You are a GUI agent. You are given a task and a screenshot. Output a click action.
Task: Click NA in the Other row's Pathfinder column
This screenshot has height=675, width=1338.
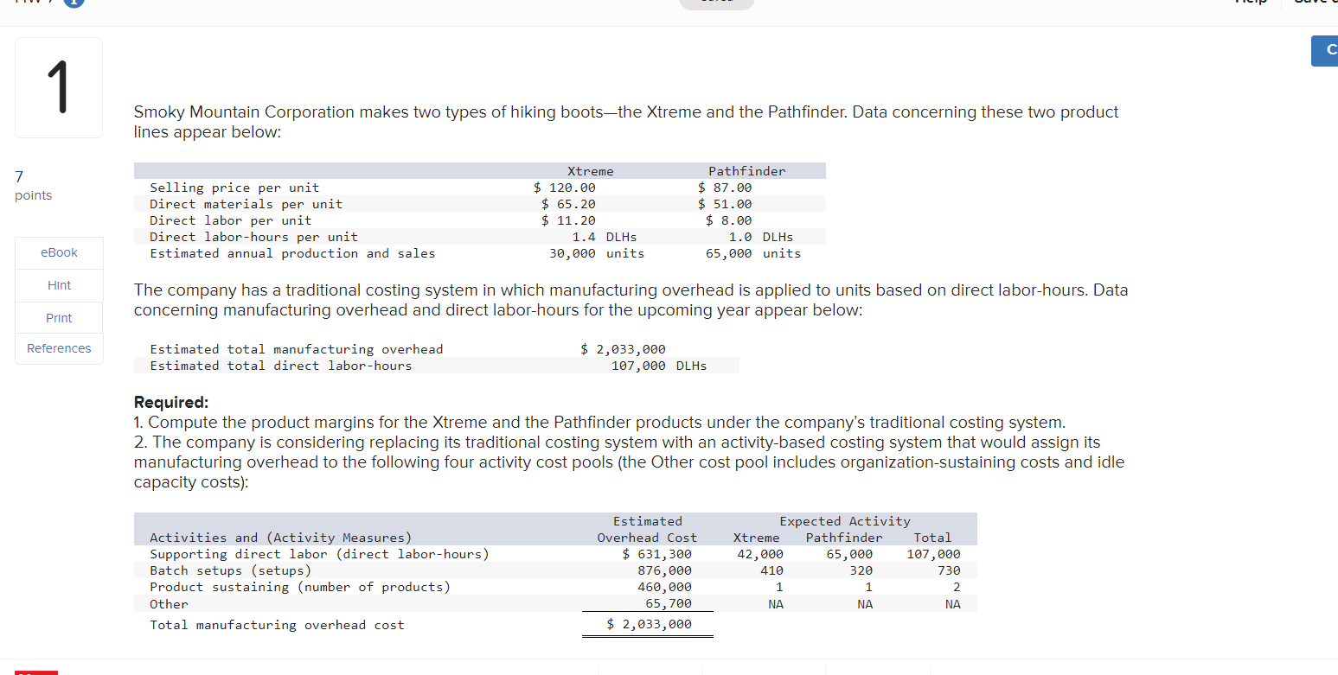865,604
